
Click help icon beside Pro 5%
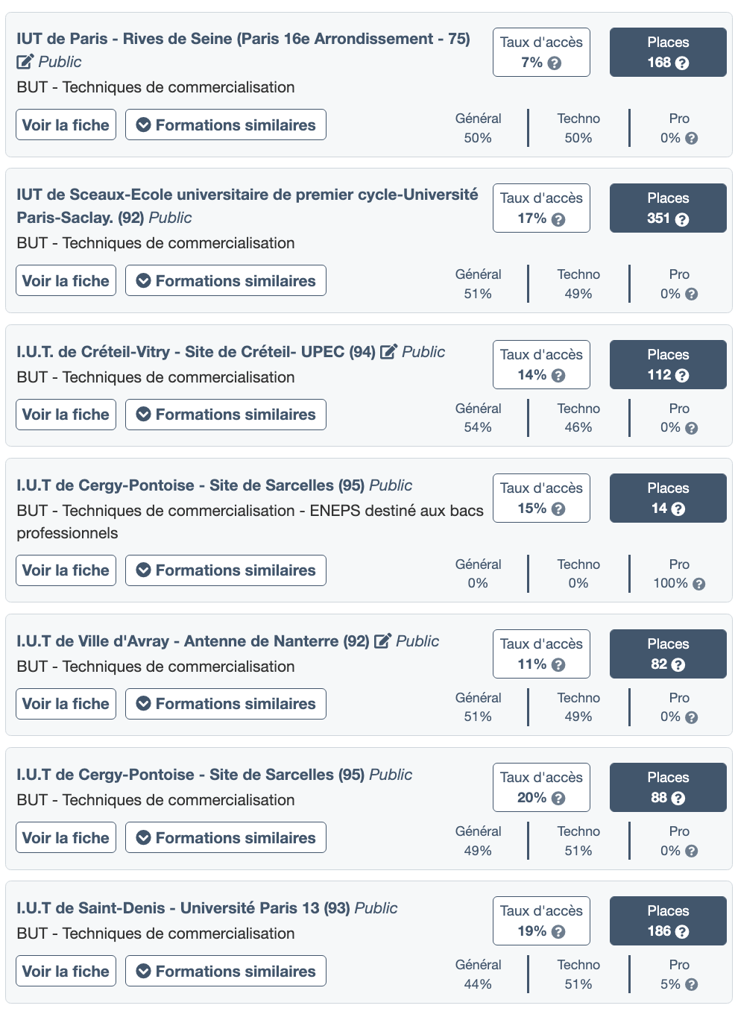click(x=691, y=984)
